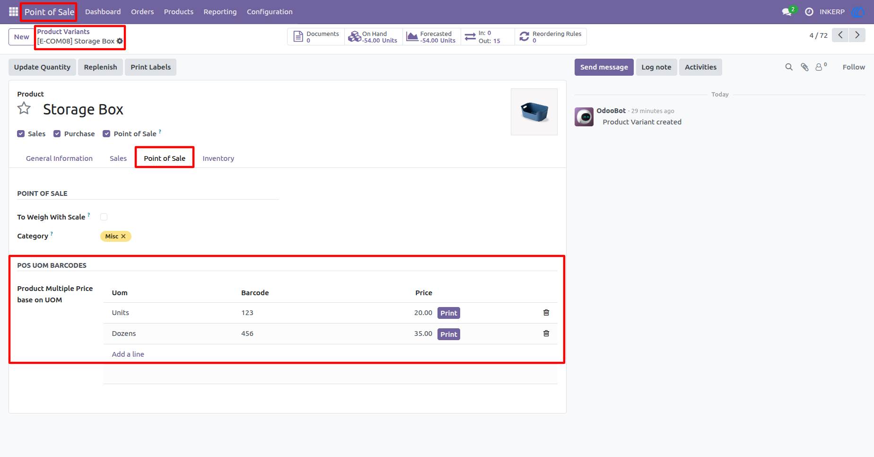Viewport: 874px width, 457px height.
Task: Open the Forecasted units stat
Action: pos(432,37)
